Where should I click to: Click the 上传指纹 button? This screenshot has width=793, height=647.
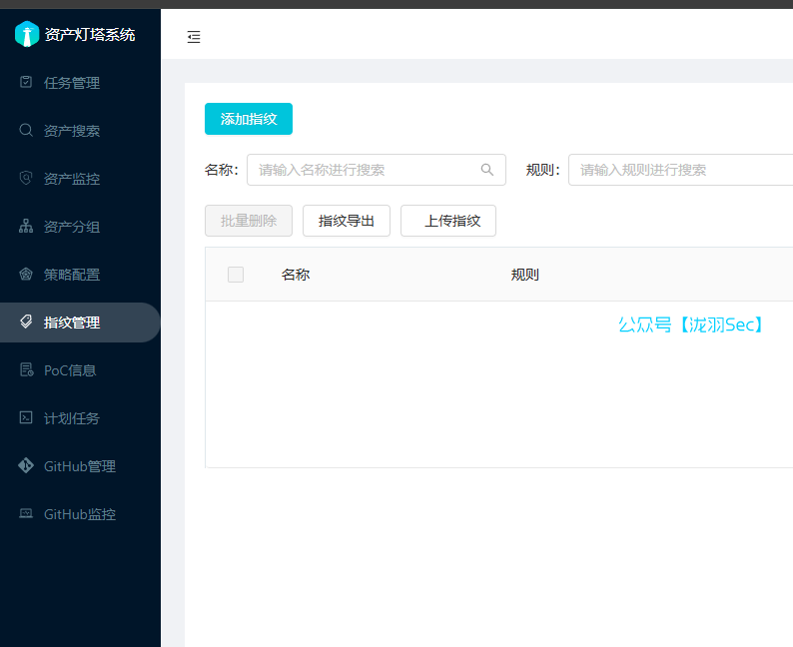coord(448,221)
